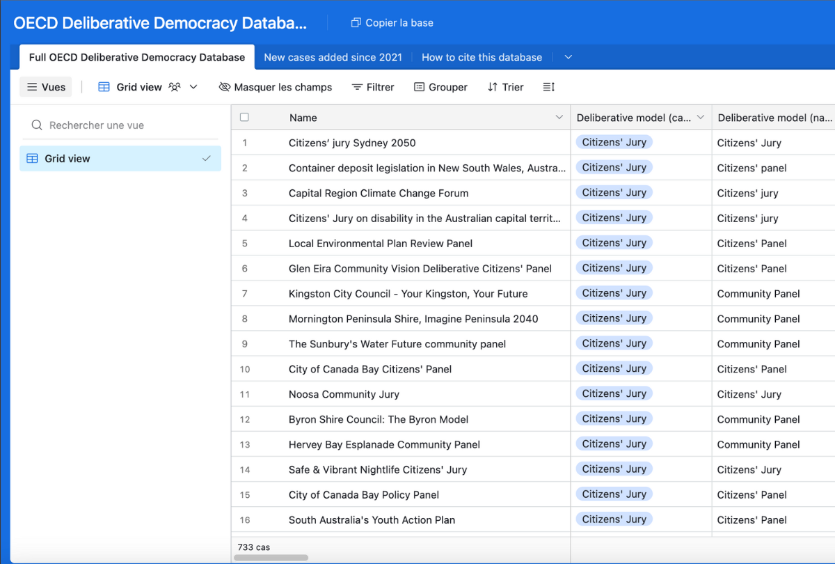Click Community Panel cell in Byron Shire row
835x564 pixels.
pos(773,418)
